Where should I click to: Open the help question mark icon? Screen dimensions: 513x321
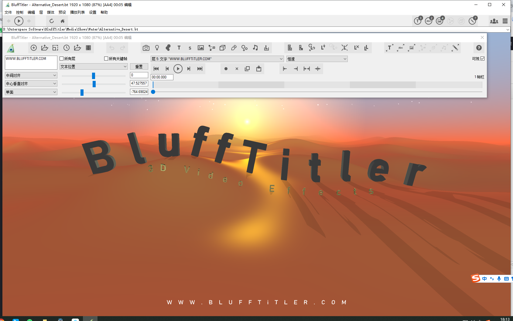tap(479, 48)
